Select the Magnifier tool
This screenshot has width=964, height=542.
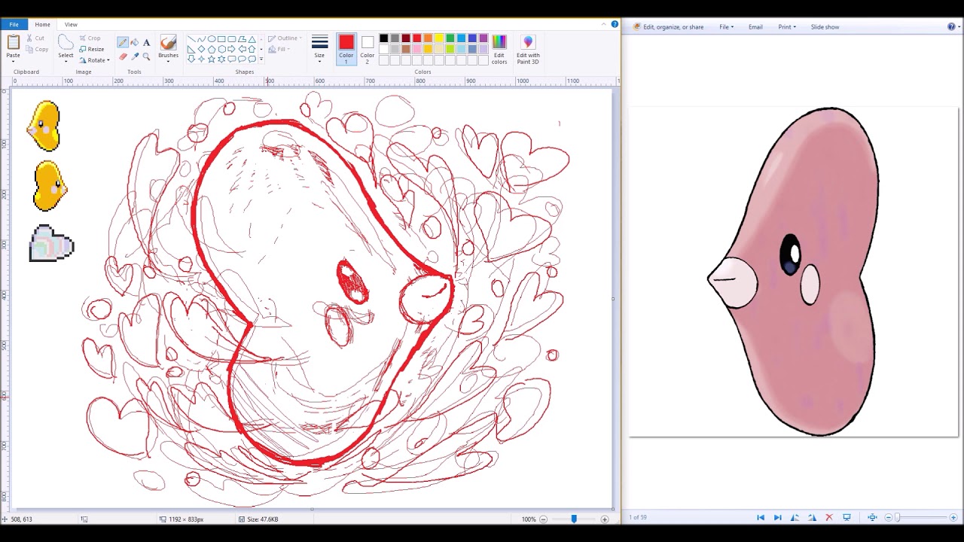point(146,56)
